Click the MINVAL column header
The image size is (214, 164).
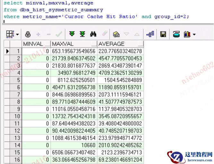pos(35,44)
